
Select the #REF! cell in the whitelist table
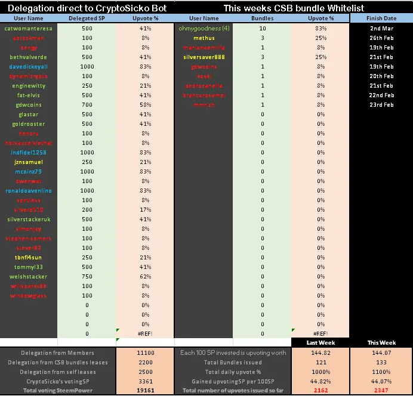pyautogui.click(x=320, y=333)
